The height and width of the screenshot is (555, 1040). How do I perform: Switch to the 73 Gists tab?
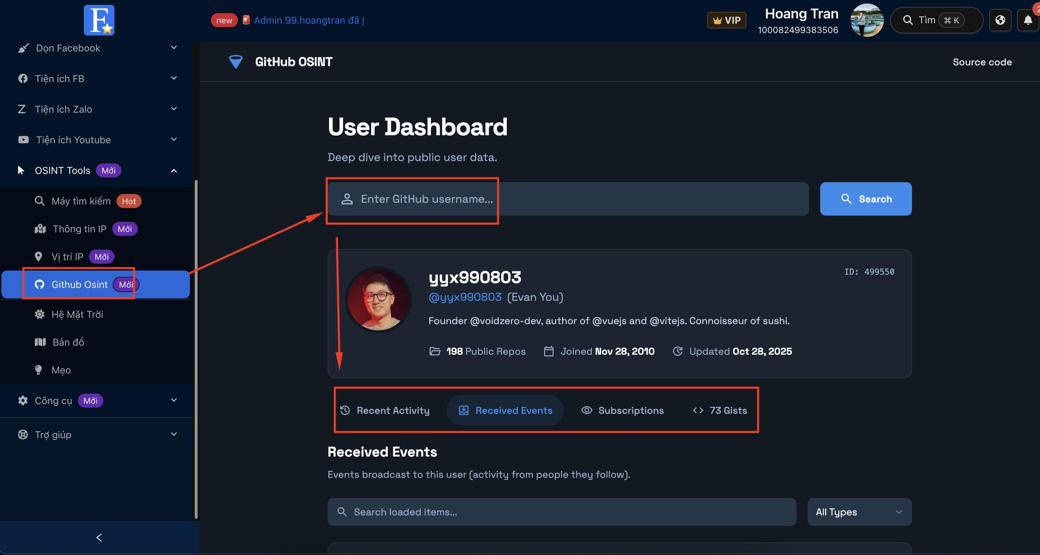720,410
